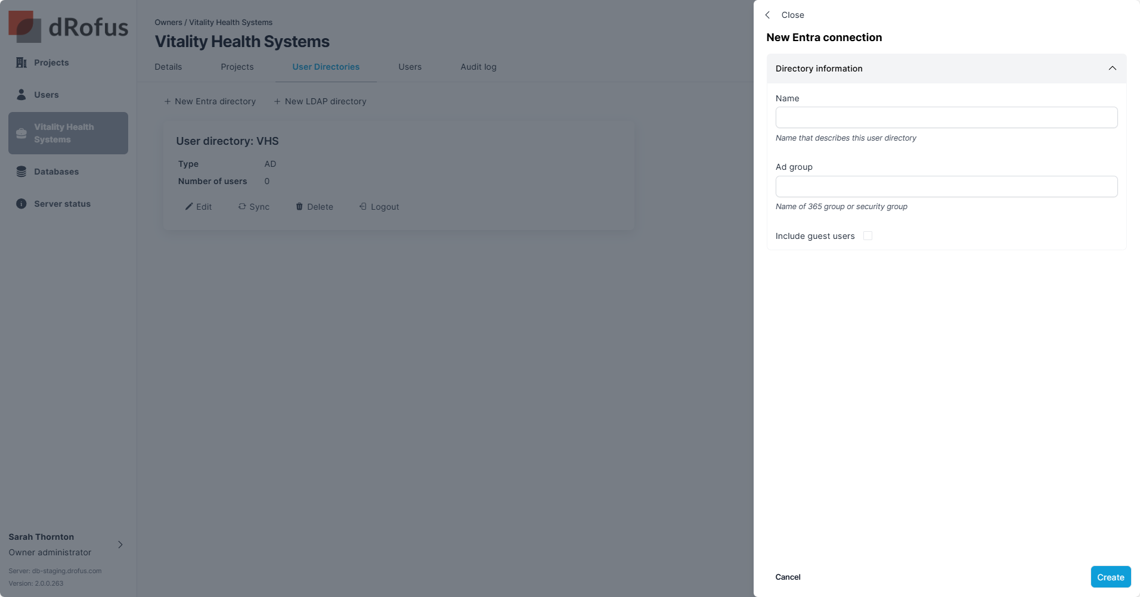Expand the Sarah Thornton user menu arrow
1140x597 pixels.
[x=120, y=545]
